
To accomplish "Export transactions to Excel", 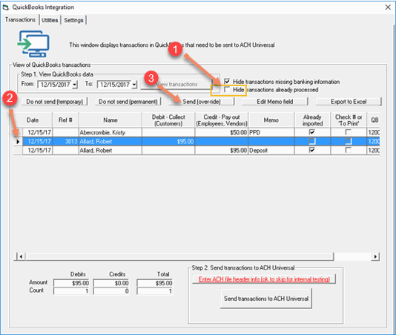I will coord(349,102).
